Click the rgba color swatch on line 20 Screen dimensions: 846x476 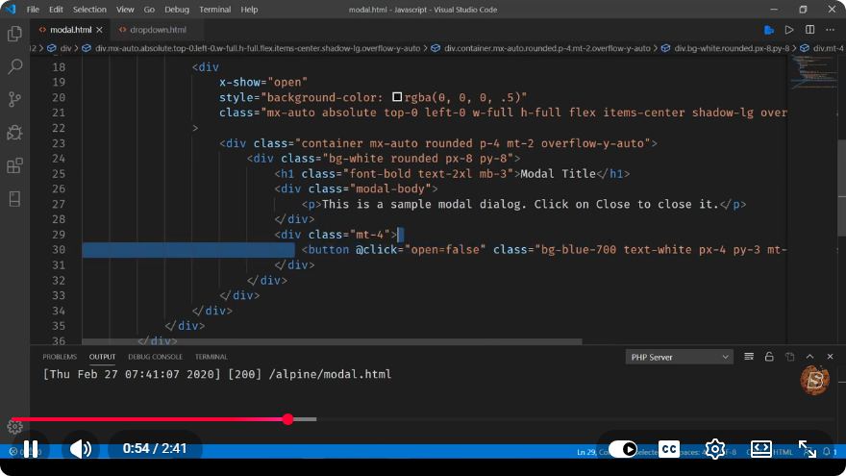click(x=397, y=97)
